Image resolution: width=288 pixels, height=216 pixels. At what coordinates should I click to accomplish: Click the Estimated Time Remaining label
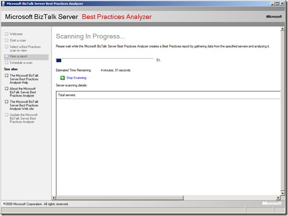[x=73, y=70]
